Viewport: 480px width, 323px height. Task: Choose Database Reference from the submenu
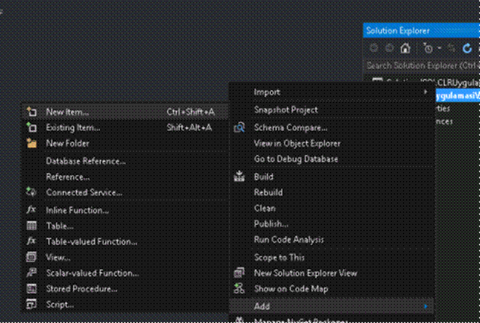click(86, 161)
